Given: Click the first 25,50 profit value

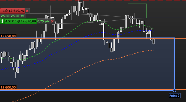Looking at the screenshot, I should [5, 16].
